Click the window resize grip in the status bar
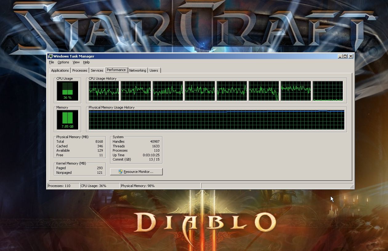 (x=352, y=186)
